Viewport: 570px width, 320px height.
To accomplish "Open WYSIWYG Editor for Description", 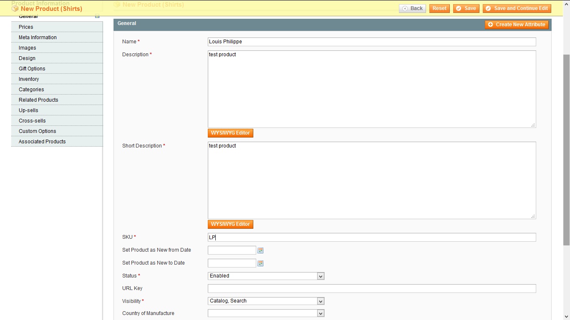I will click(230, 133).
